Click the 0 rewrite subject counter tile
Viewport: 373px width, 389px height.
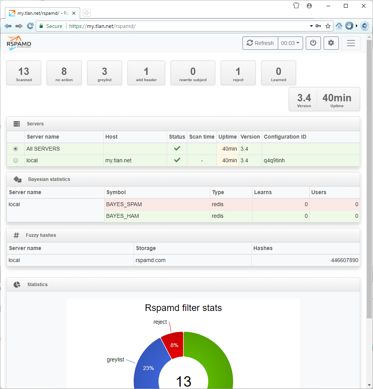[193, 73]
